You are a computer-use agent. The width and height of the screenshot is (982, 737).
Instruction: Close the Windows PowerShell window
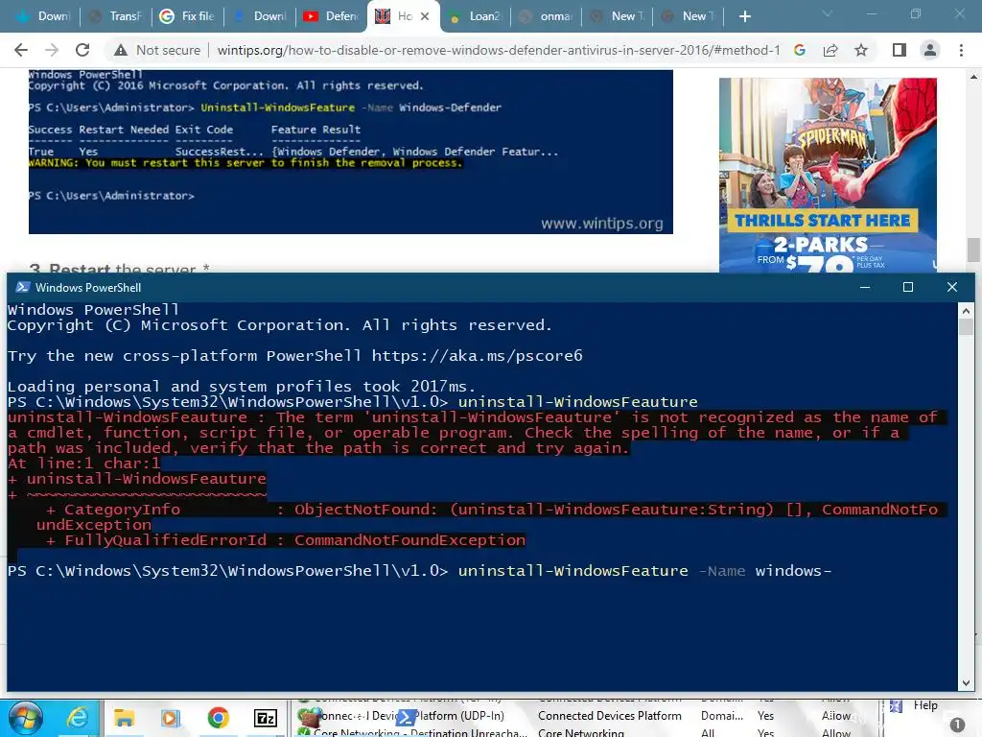(952, 287)
